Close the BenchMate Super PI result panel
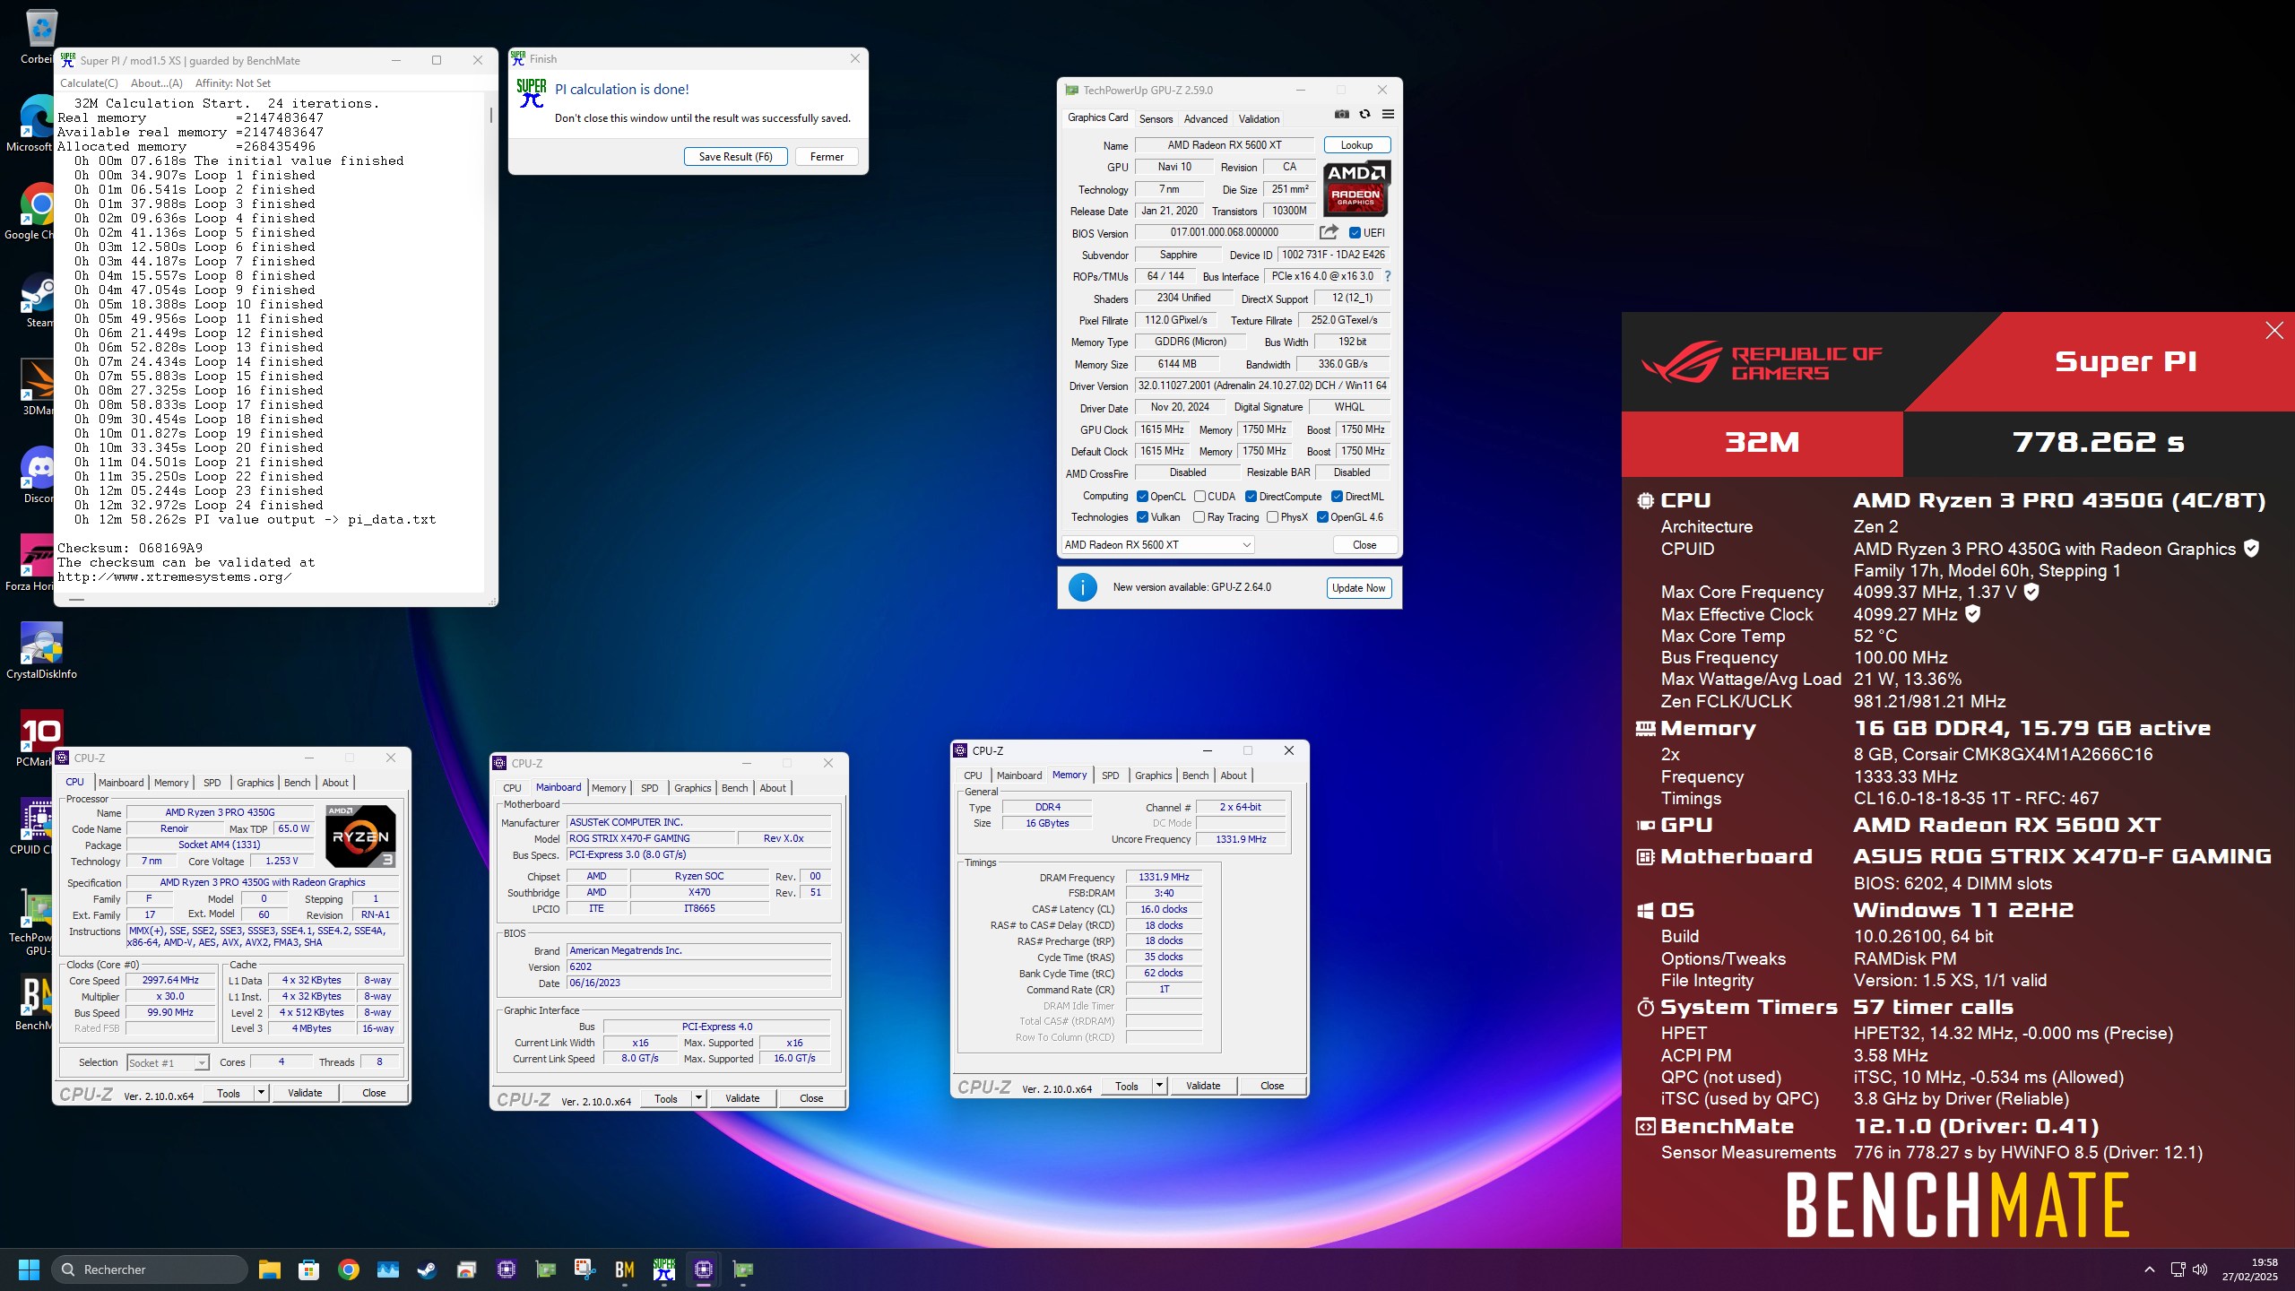This screenshot has width=2295, height=1291. coord(2274,331)
